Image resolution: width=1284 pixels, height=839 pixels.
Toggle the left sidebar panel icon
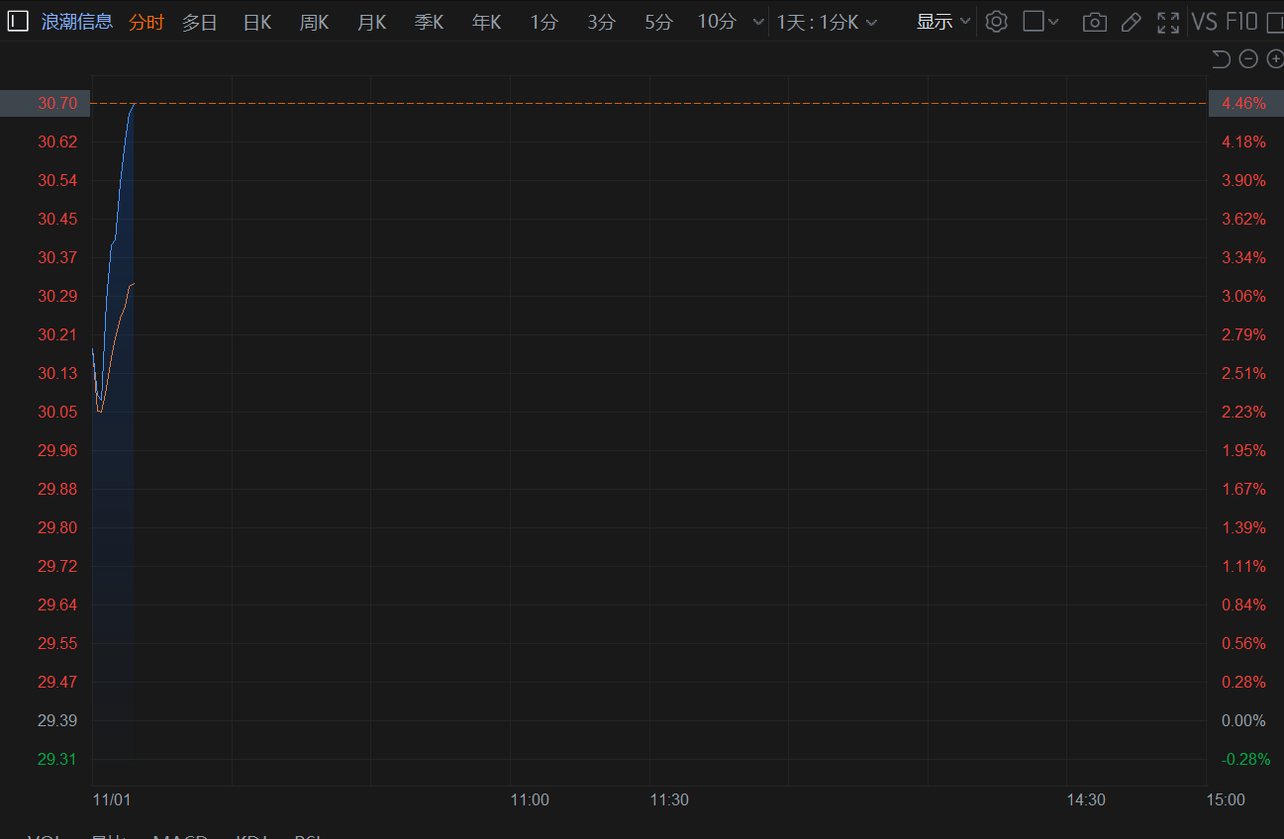click(18, 22)
